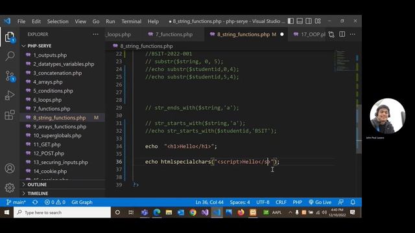Open Git Graph from status bar
Viewport: 415px width, 233px height.
[82, 202]
